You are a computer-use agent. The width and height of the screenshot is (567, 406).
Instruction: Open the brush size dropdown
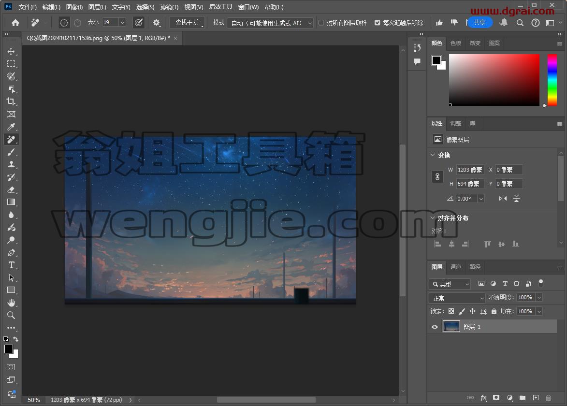click(123, 23)
